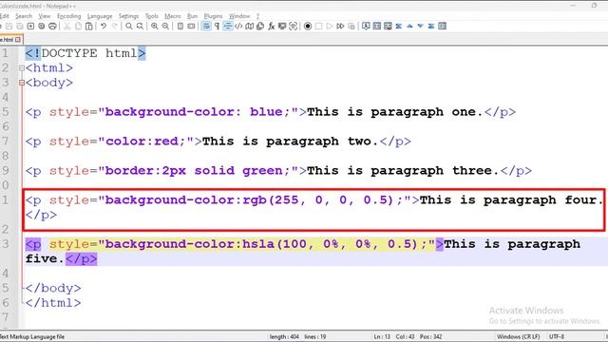
Task: Zoom in using the plus magnifier
Action: coord(155,26)
